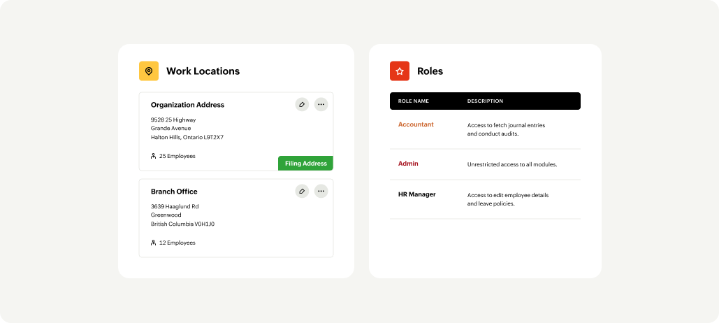The image size is (719, 323).
Task: Click the Admin role description text
Action: tap(511, 165)
